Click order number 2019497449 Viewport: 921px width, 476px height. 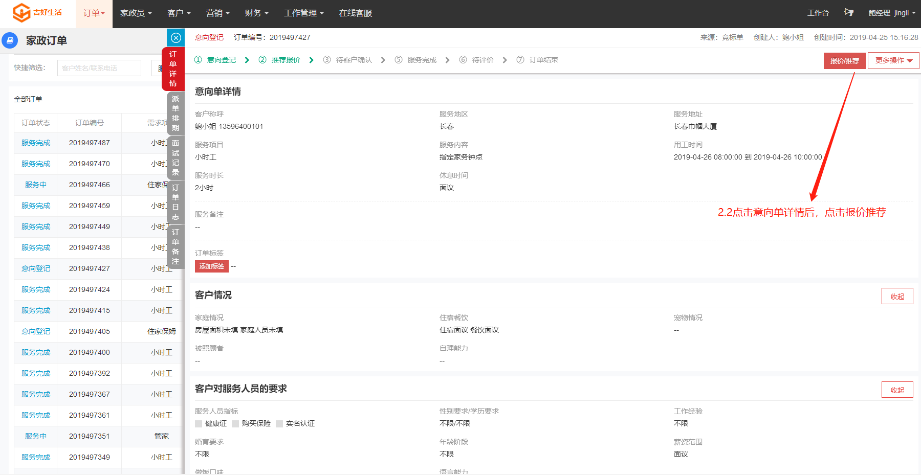pyautogui.click(x=90, y=227)
